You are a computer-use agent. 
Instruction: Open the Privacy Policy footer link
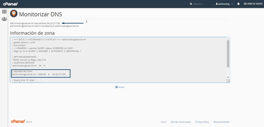(x=202, y=122)
